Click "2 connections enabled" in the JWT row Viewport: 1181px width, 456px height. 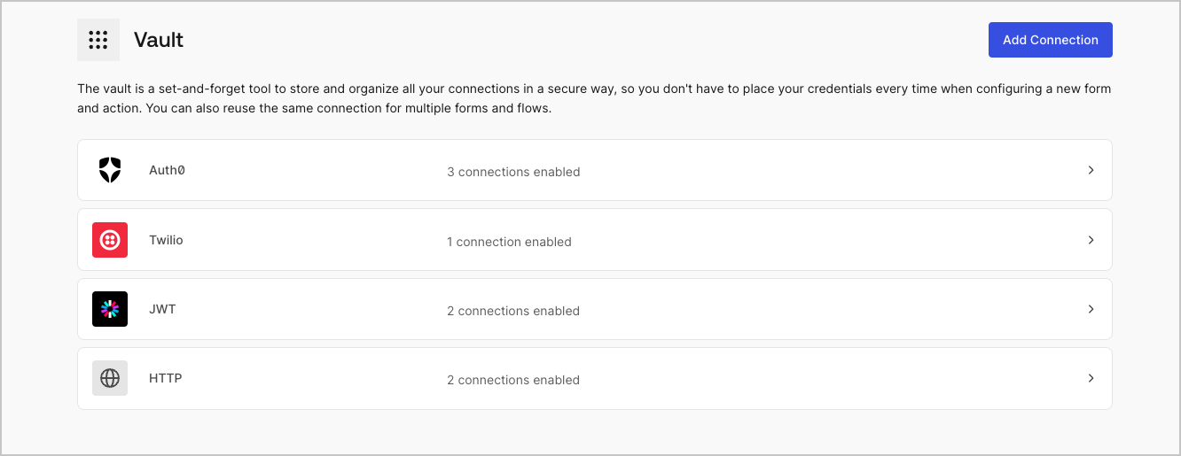[513, 311]
